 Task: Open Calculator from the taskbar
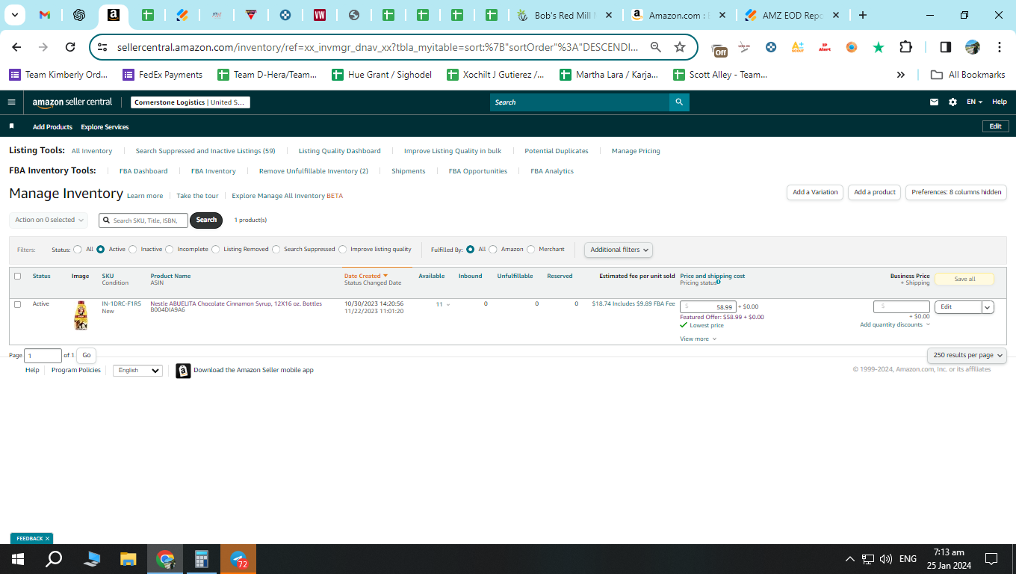[x=201, y=559]
